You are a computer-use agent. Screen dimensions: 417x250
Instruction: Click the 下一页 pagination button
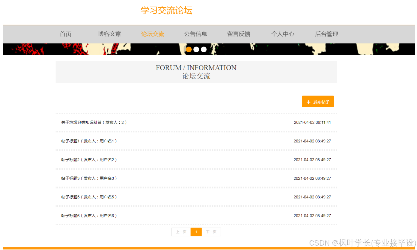(x=211, y=232)
